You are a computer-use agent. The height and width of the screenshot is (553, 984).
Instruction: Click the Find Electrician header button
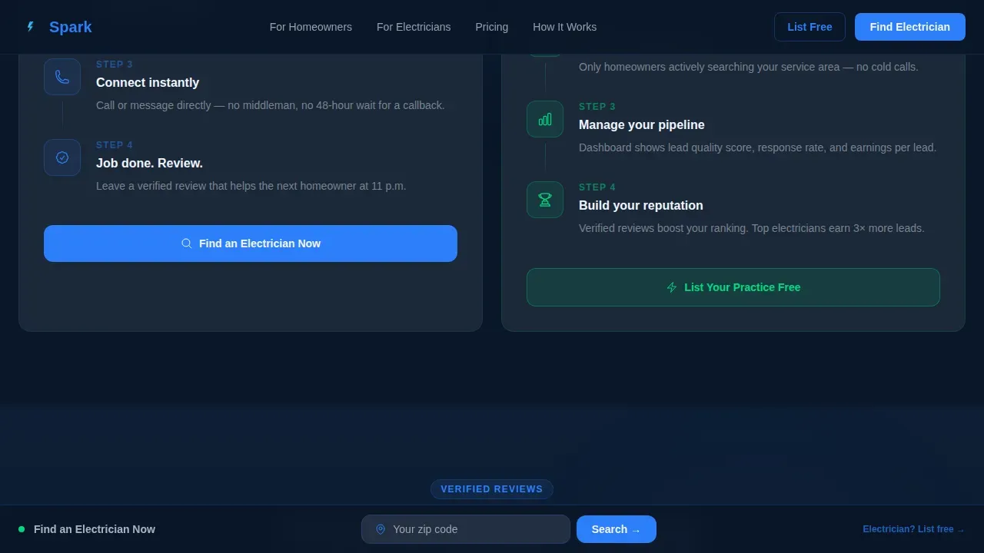tap(910, 27)
